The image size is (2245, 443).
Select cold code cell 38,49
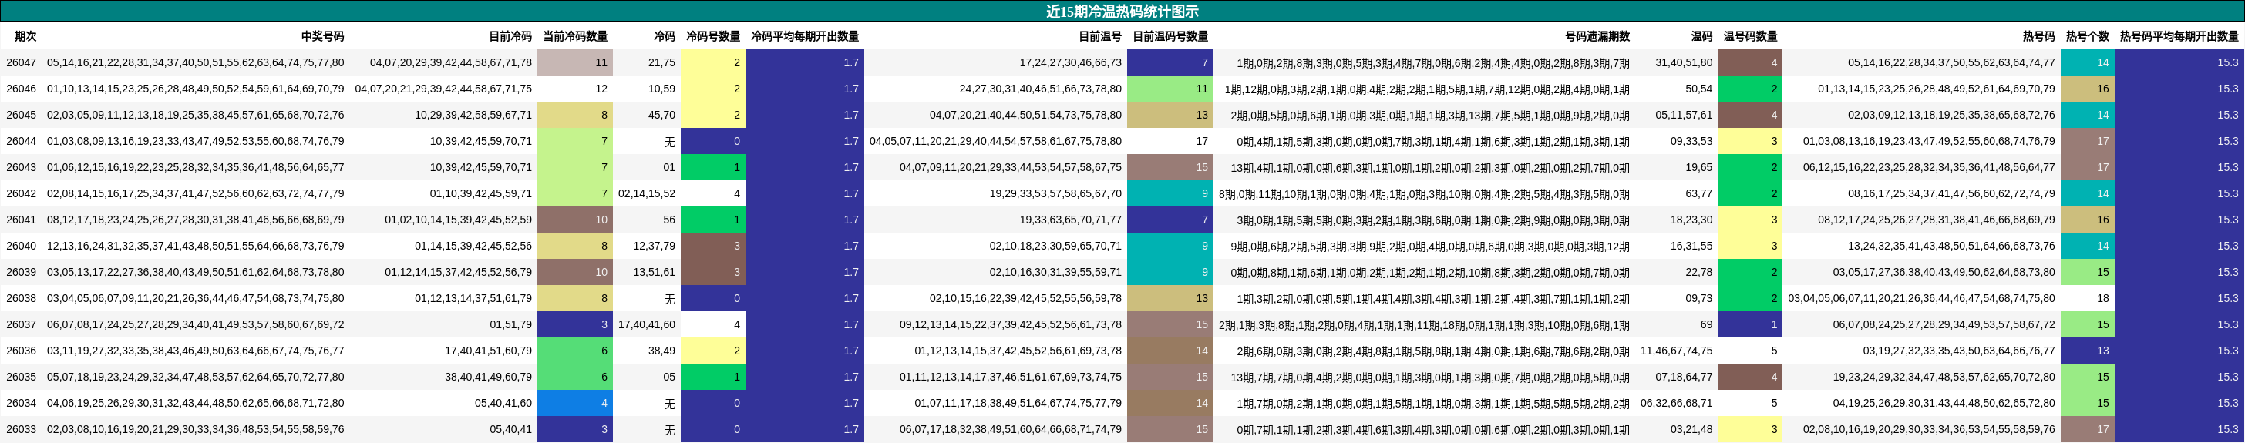[x=661, y=351]
